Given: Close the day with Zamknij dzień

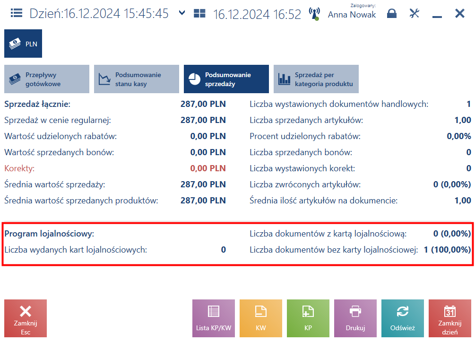Looking at the screenshot, I should (450, 318).
